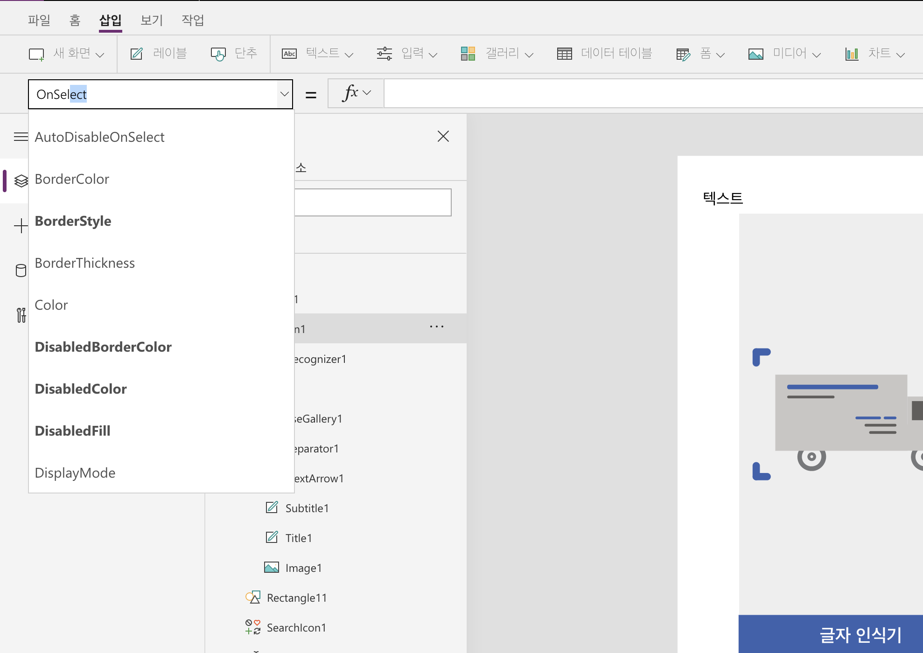Select BorderStyle from property list
This screenshot has height=653, width=923.
point(73,221)
